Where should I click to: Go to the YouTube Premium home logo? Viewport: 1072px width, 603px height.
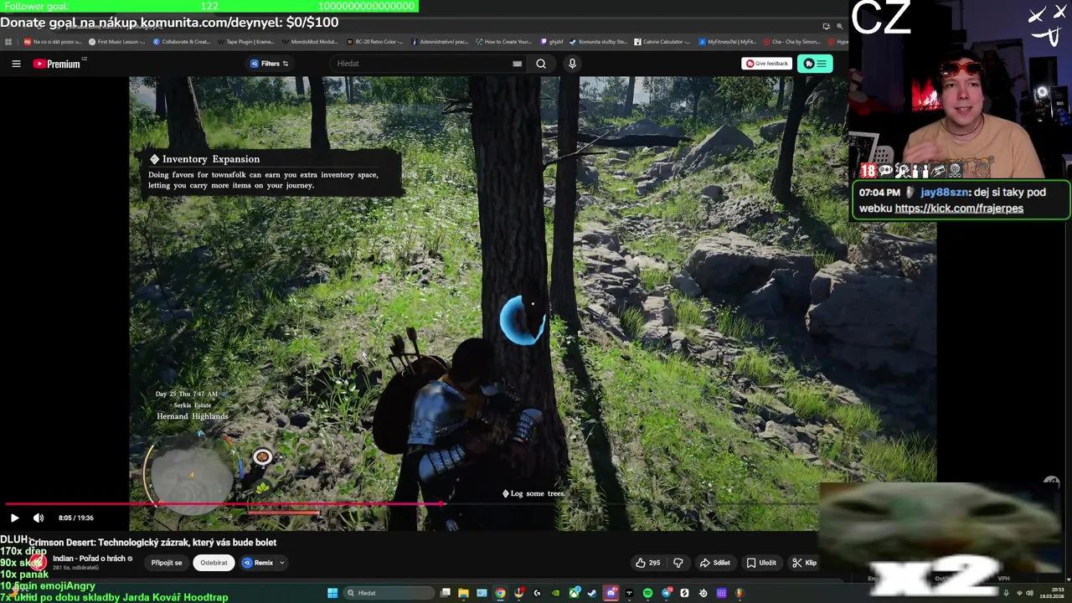click(57, 64)
